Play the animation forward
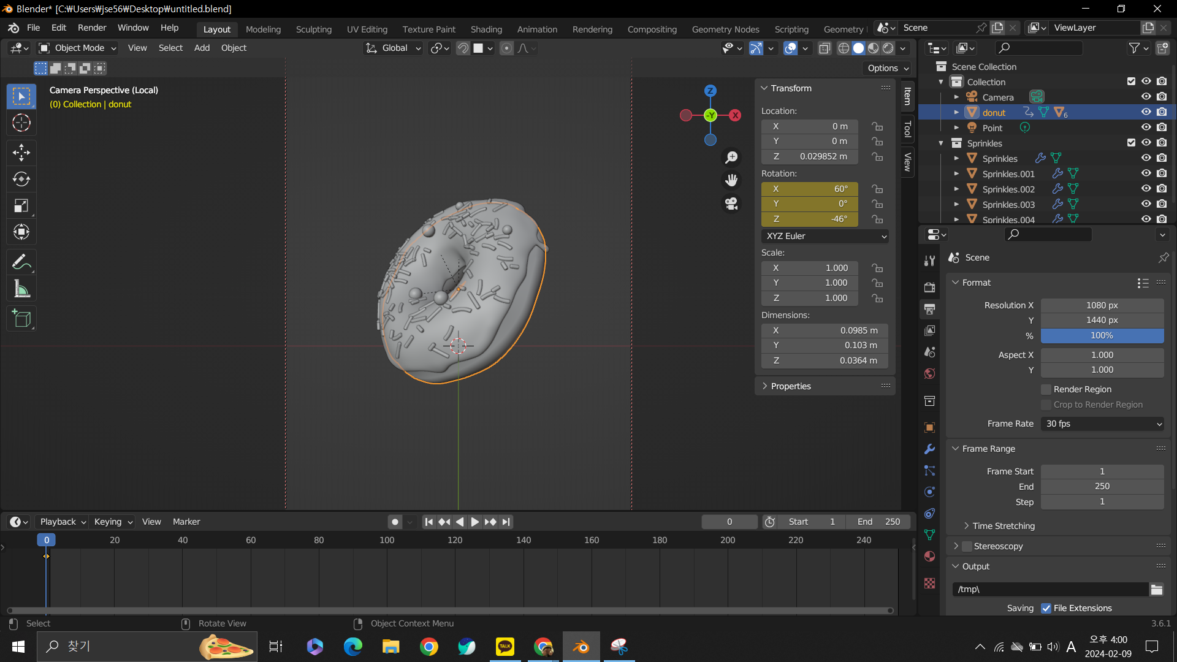Screen dimensions: 1177x662 click(474, 522)
